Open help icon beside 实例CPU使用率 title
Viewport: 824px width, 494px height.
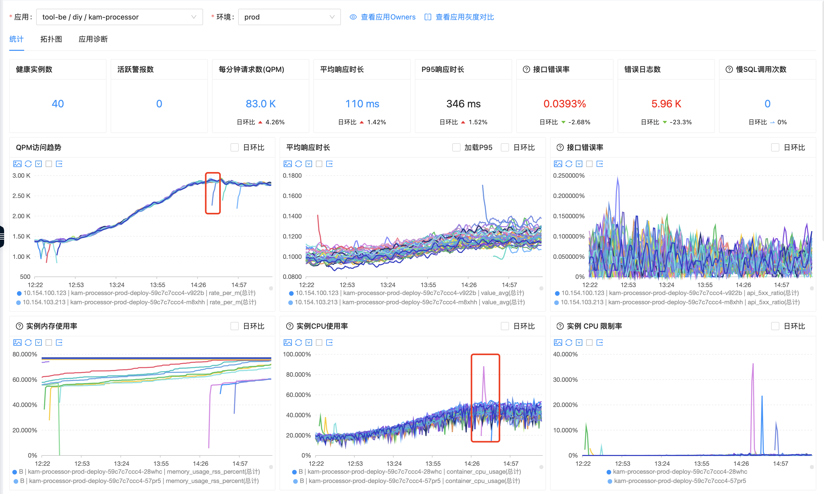(x=290, y=326)
